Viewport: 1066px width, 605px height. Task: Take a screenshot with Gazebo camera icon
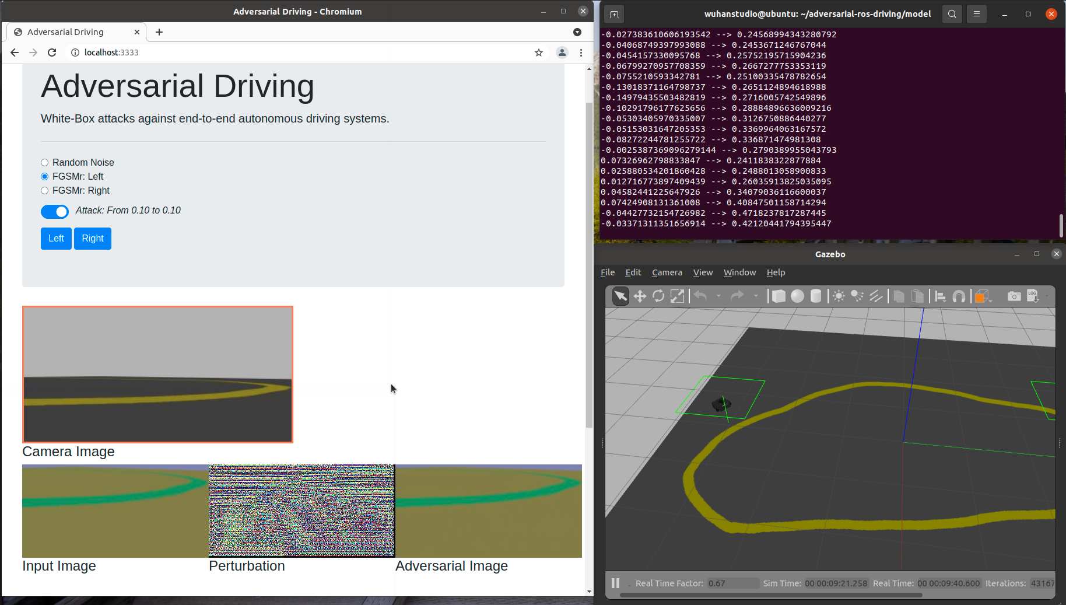coord(1014,296)
